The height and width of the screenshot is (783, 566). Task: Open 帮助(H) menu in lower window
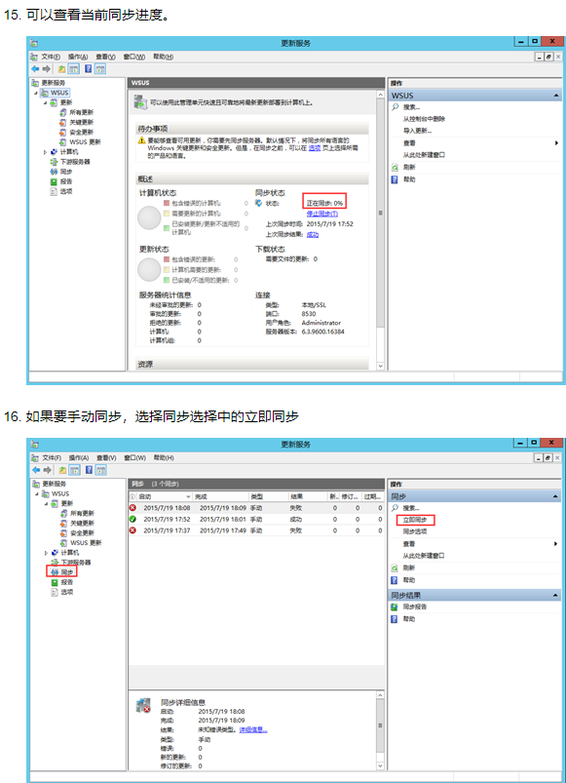[x=164, y=458]
